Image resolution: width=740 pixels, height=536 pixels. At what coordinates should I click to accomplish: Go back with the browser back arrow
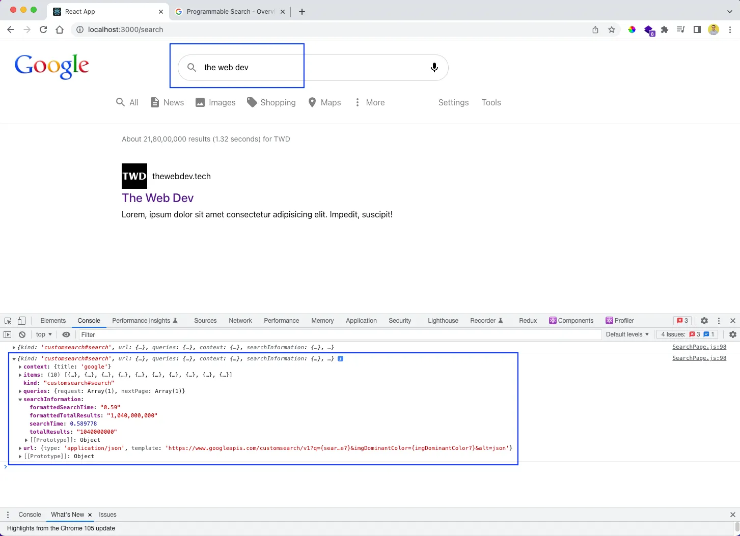tap(11, 30)
